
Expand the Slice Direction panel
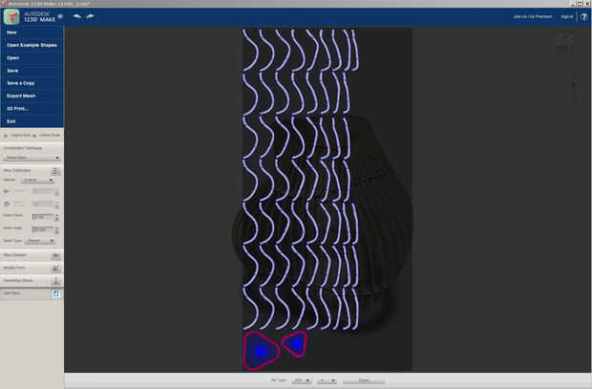coord(32,255)
